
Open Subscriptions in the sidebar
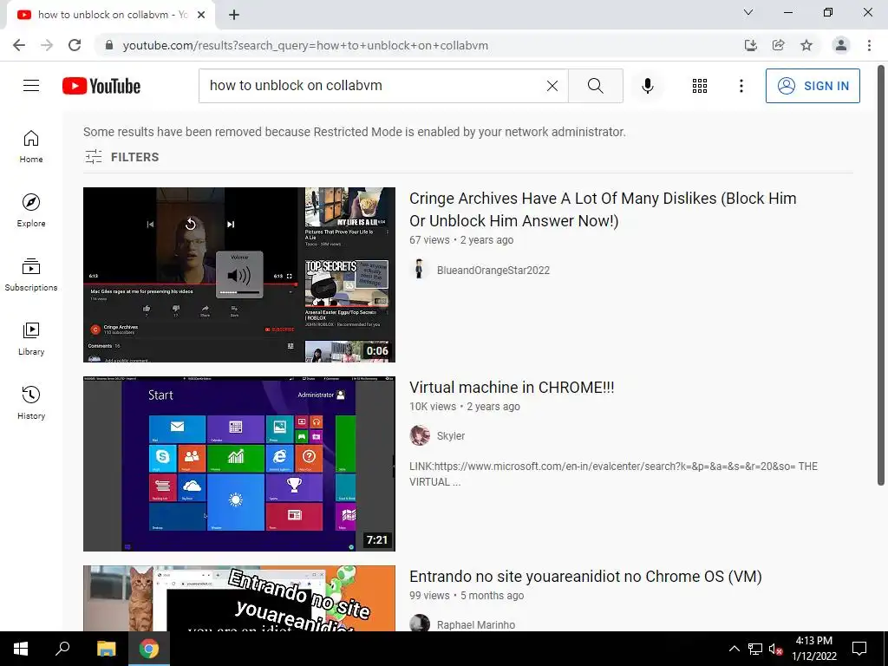point(31,275)
